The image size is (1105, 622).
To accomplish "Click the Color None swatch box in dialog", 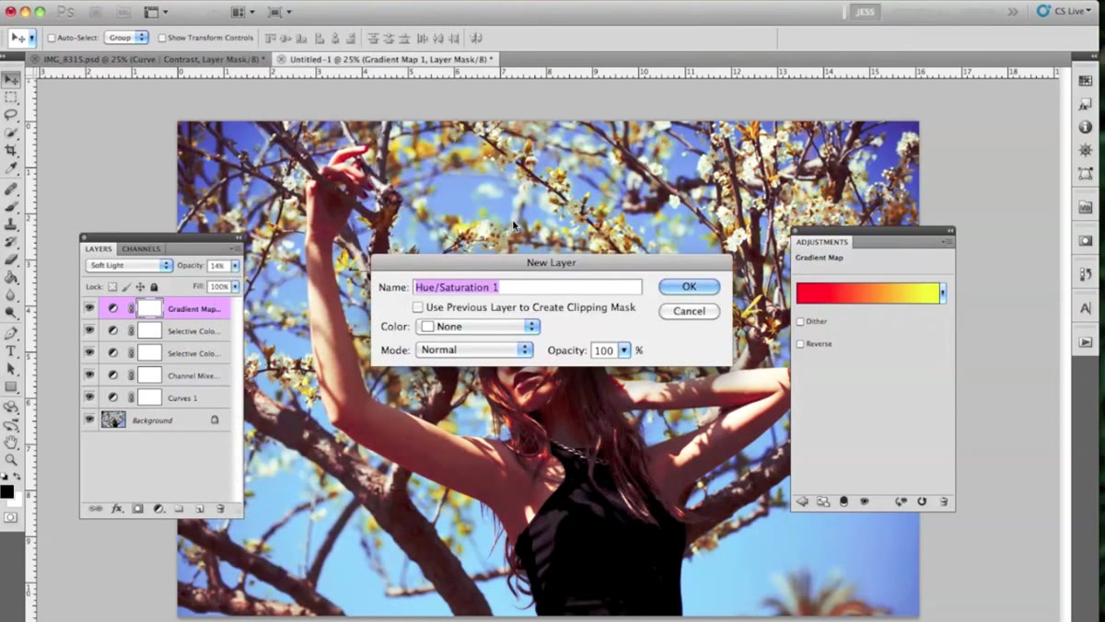I will tap(427, 327).
